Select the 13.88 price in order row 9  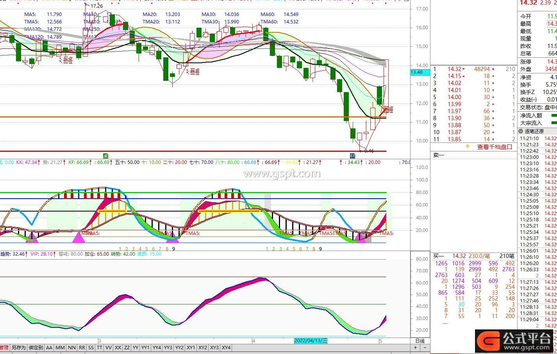[454, 125]
